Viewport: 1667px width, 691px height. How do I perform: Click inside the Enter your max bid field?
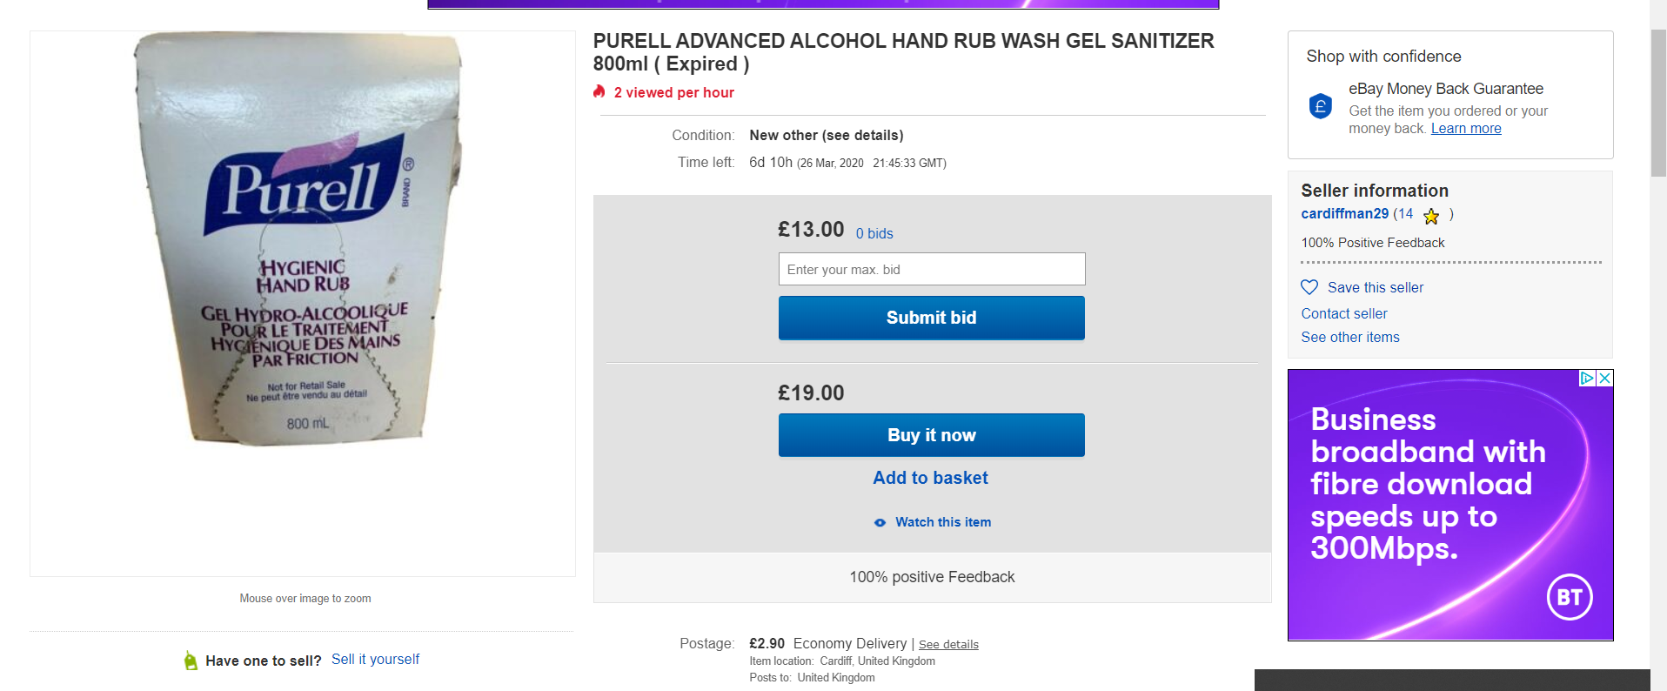tap(931, 269)
